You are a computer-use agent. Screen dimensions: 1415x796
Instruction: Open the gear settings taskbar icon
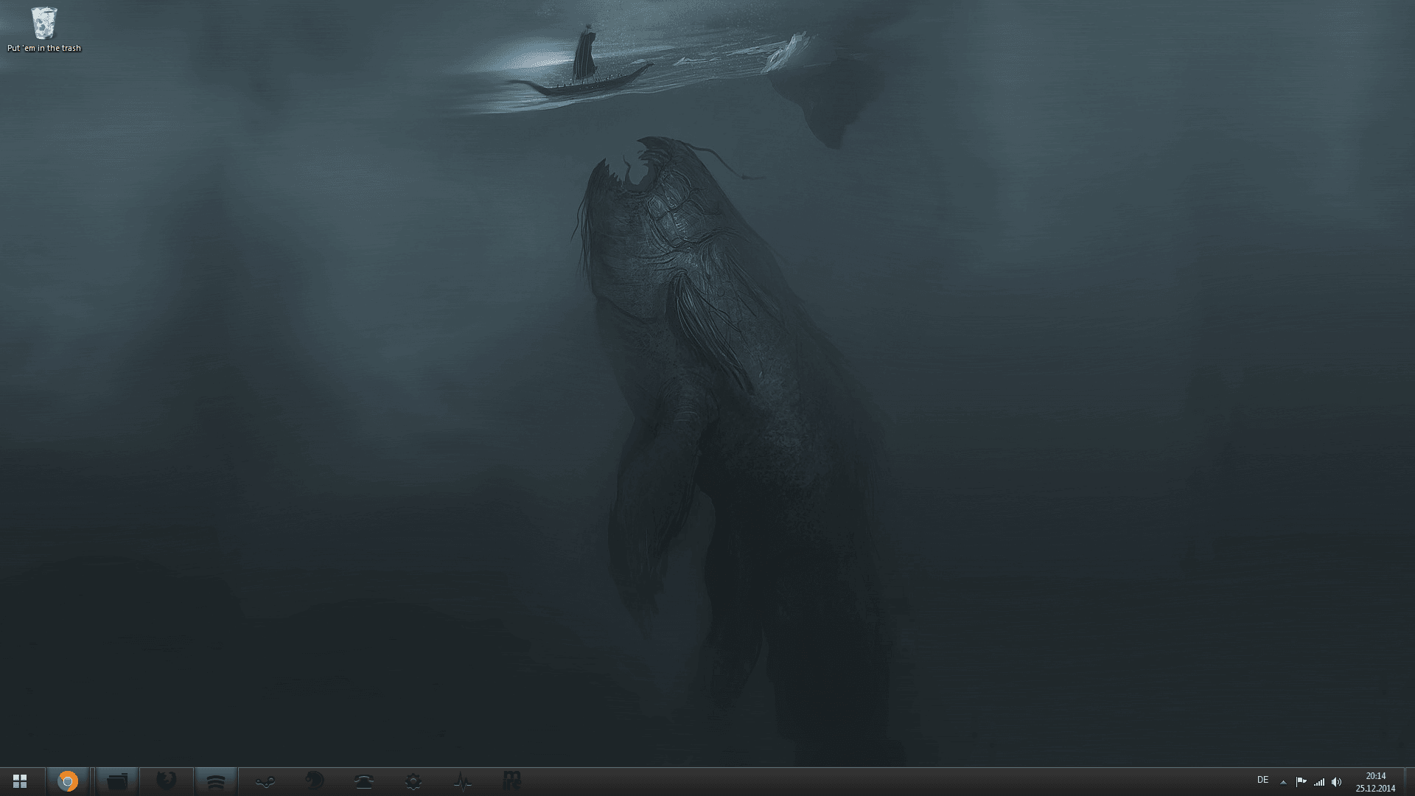pyautogui.click(x=413, y=781)
